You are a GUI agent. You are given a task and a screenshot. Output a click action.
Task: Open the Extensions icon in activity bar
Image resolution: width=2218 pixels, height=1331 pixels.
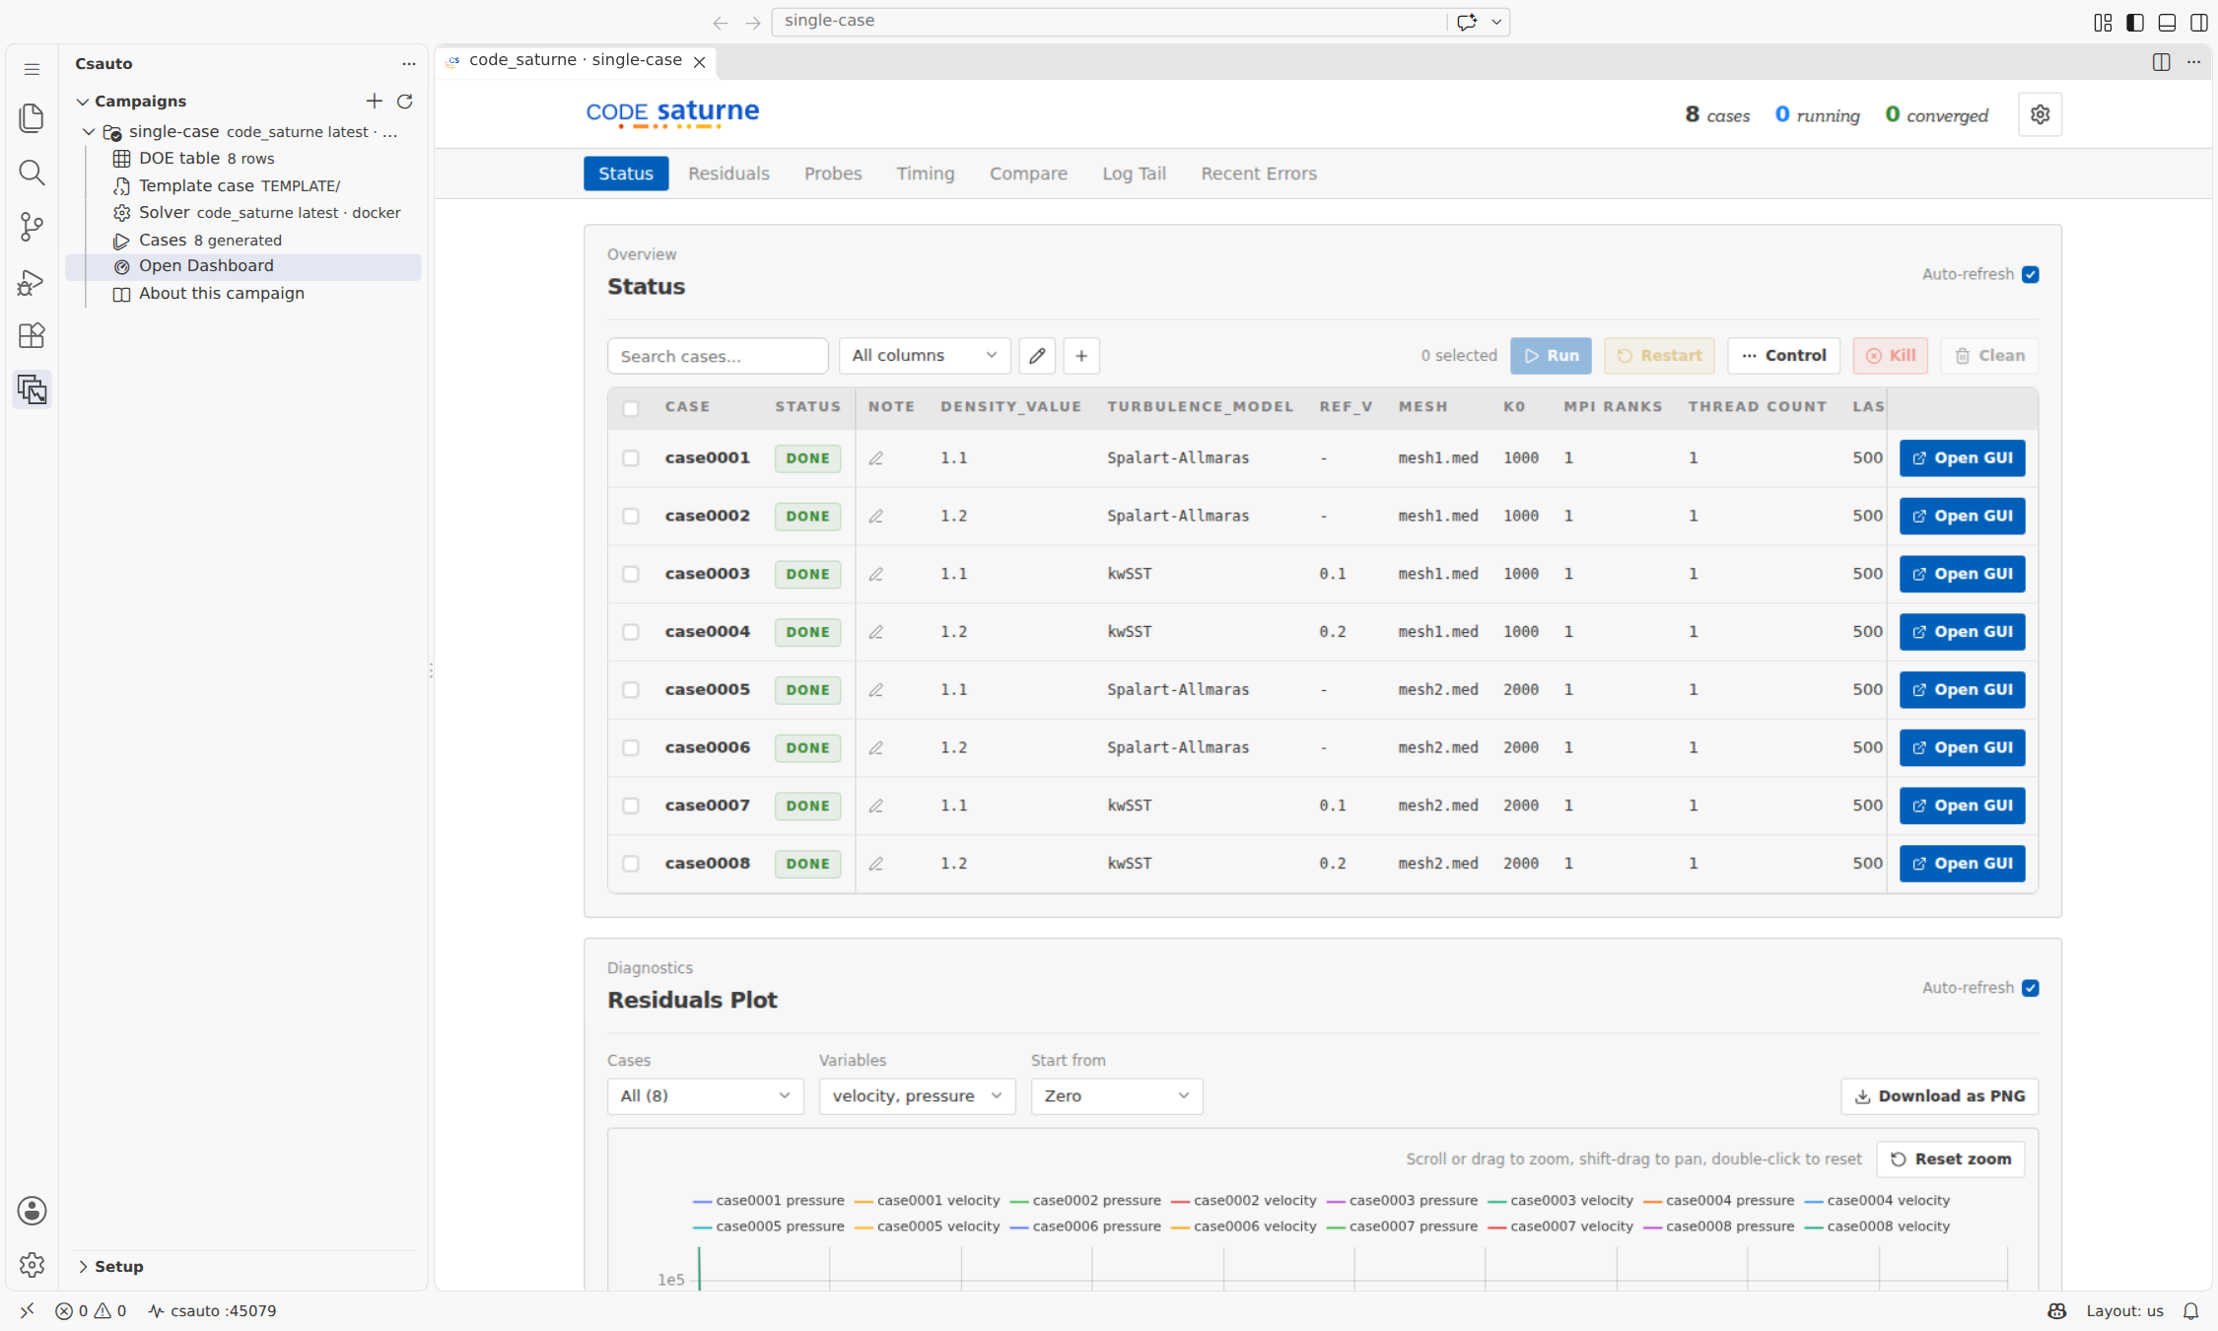(32, 336)
